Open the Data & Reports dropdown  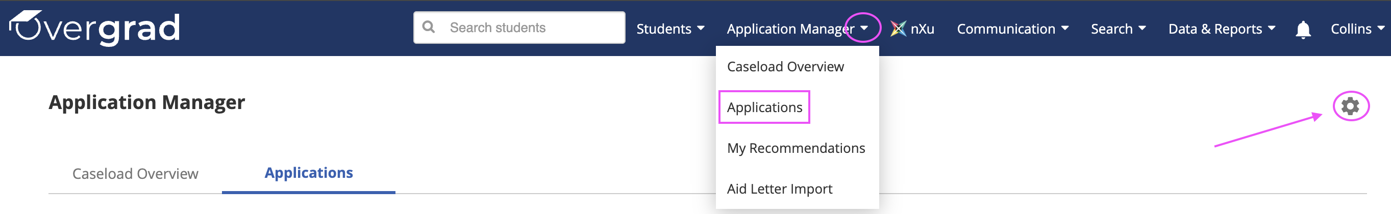[x=1222, y=29]
